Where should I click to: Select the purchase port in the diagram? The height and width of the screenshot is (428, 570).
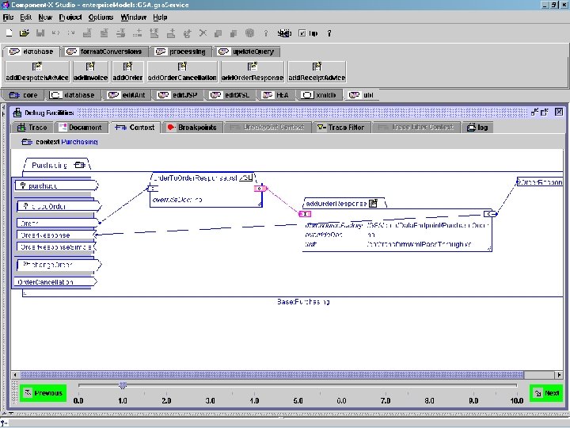pos(56,185)
